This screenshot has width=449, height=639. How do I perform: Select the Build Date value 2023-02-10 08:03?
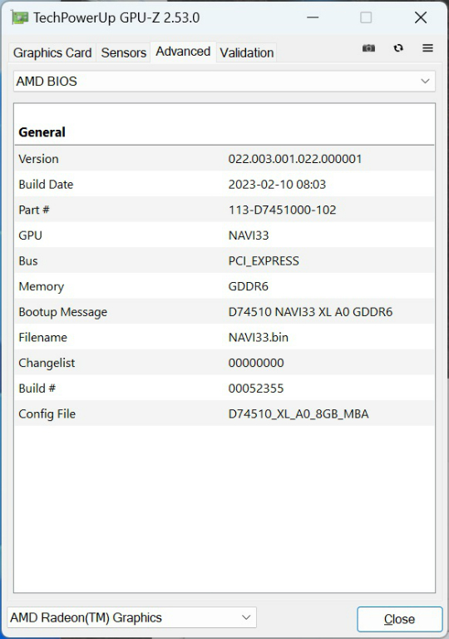277,185
